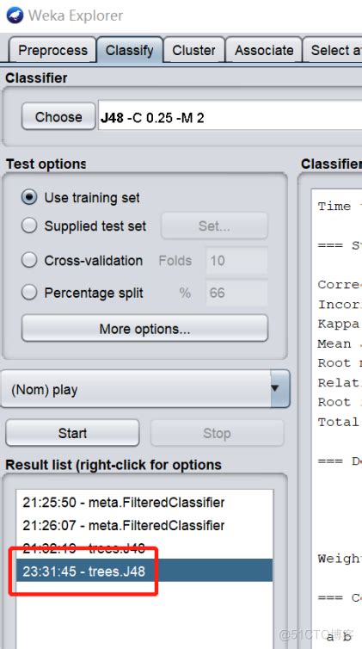
Task: Open More options dialog
Action: click(144, 329)
